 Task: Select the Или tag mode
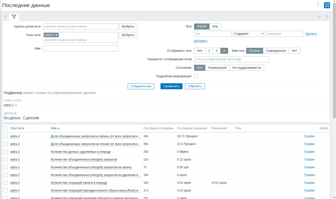coord(215,26)
